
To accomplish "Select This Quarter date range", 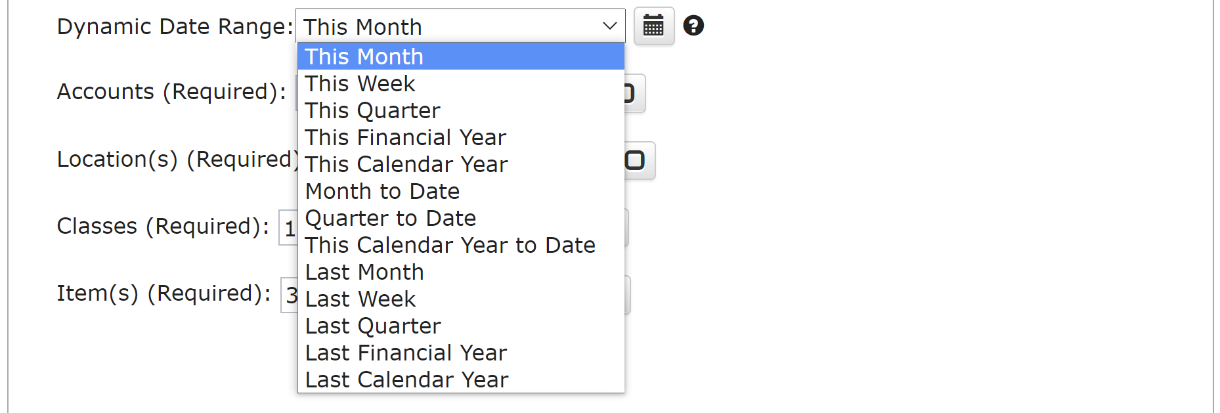I will (x=460, y=110).
